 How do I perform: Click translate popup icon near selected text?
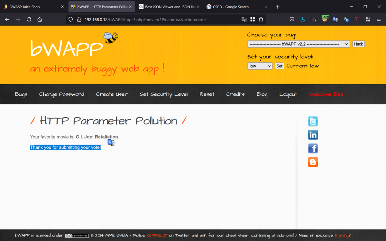[111, 142]
